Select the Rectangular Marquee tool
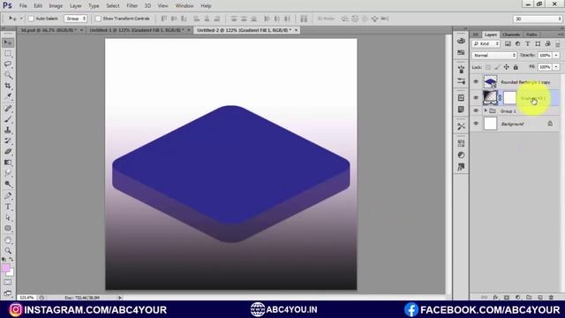 (8, 54)
